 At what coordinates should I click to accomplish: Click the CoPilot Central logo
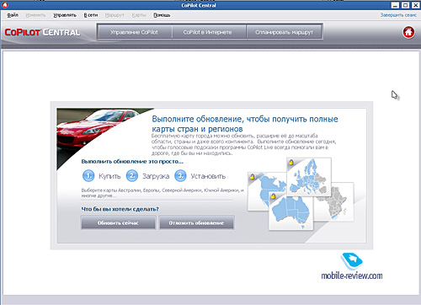click(x=42, y=32)
